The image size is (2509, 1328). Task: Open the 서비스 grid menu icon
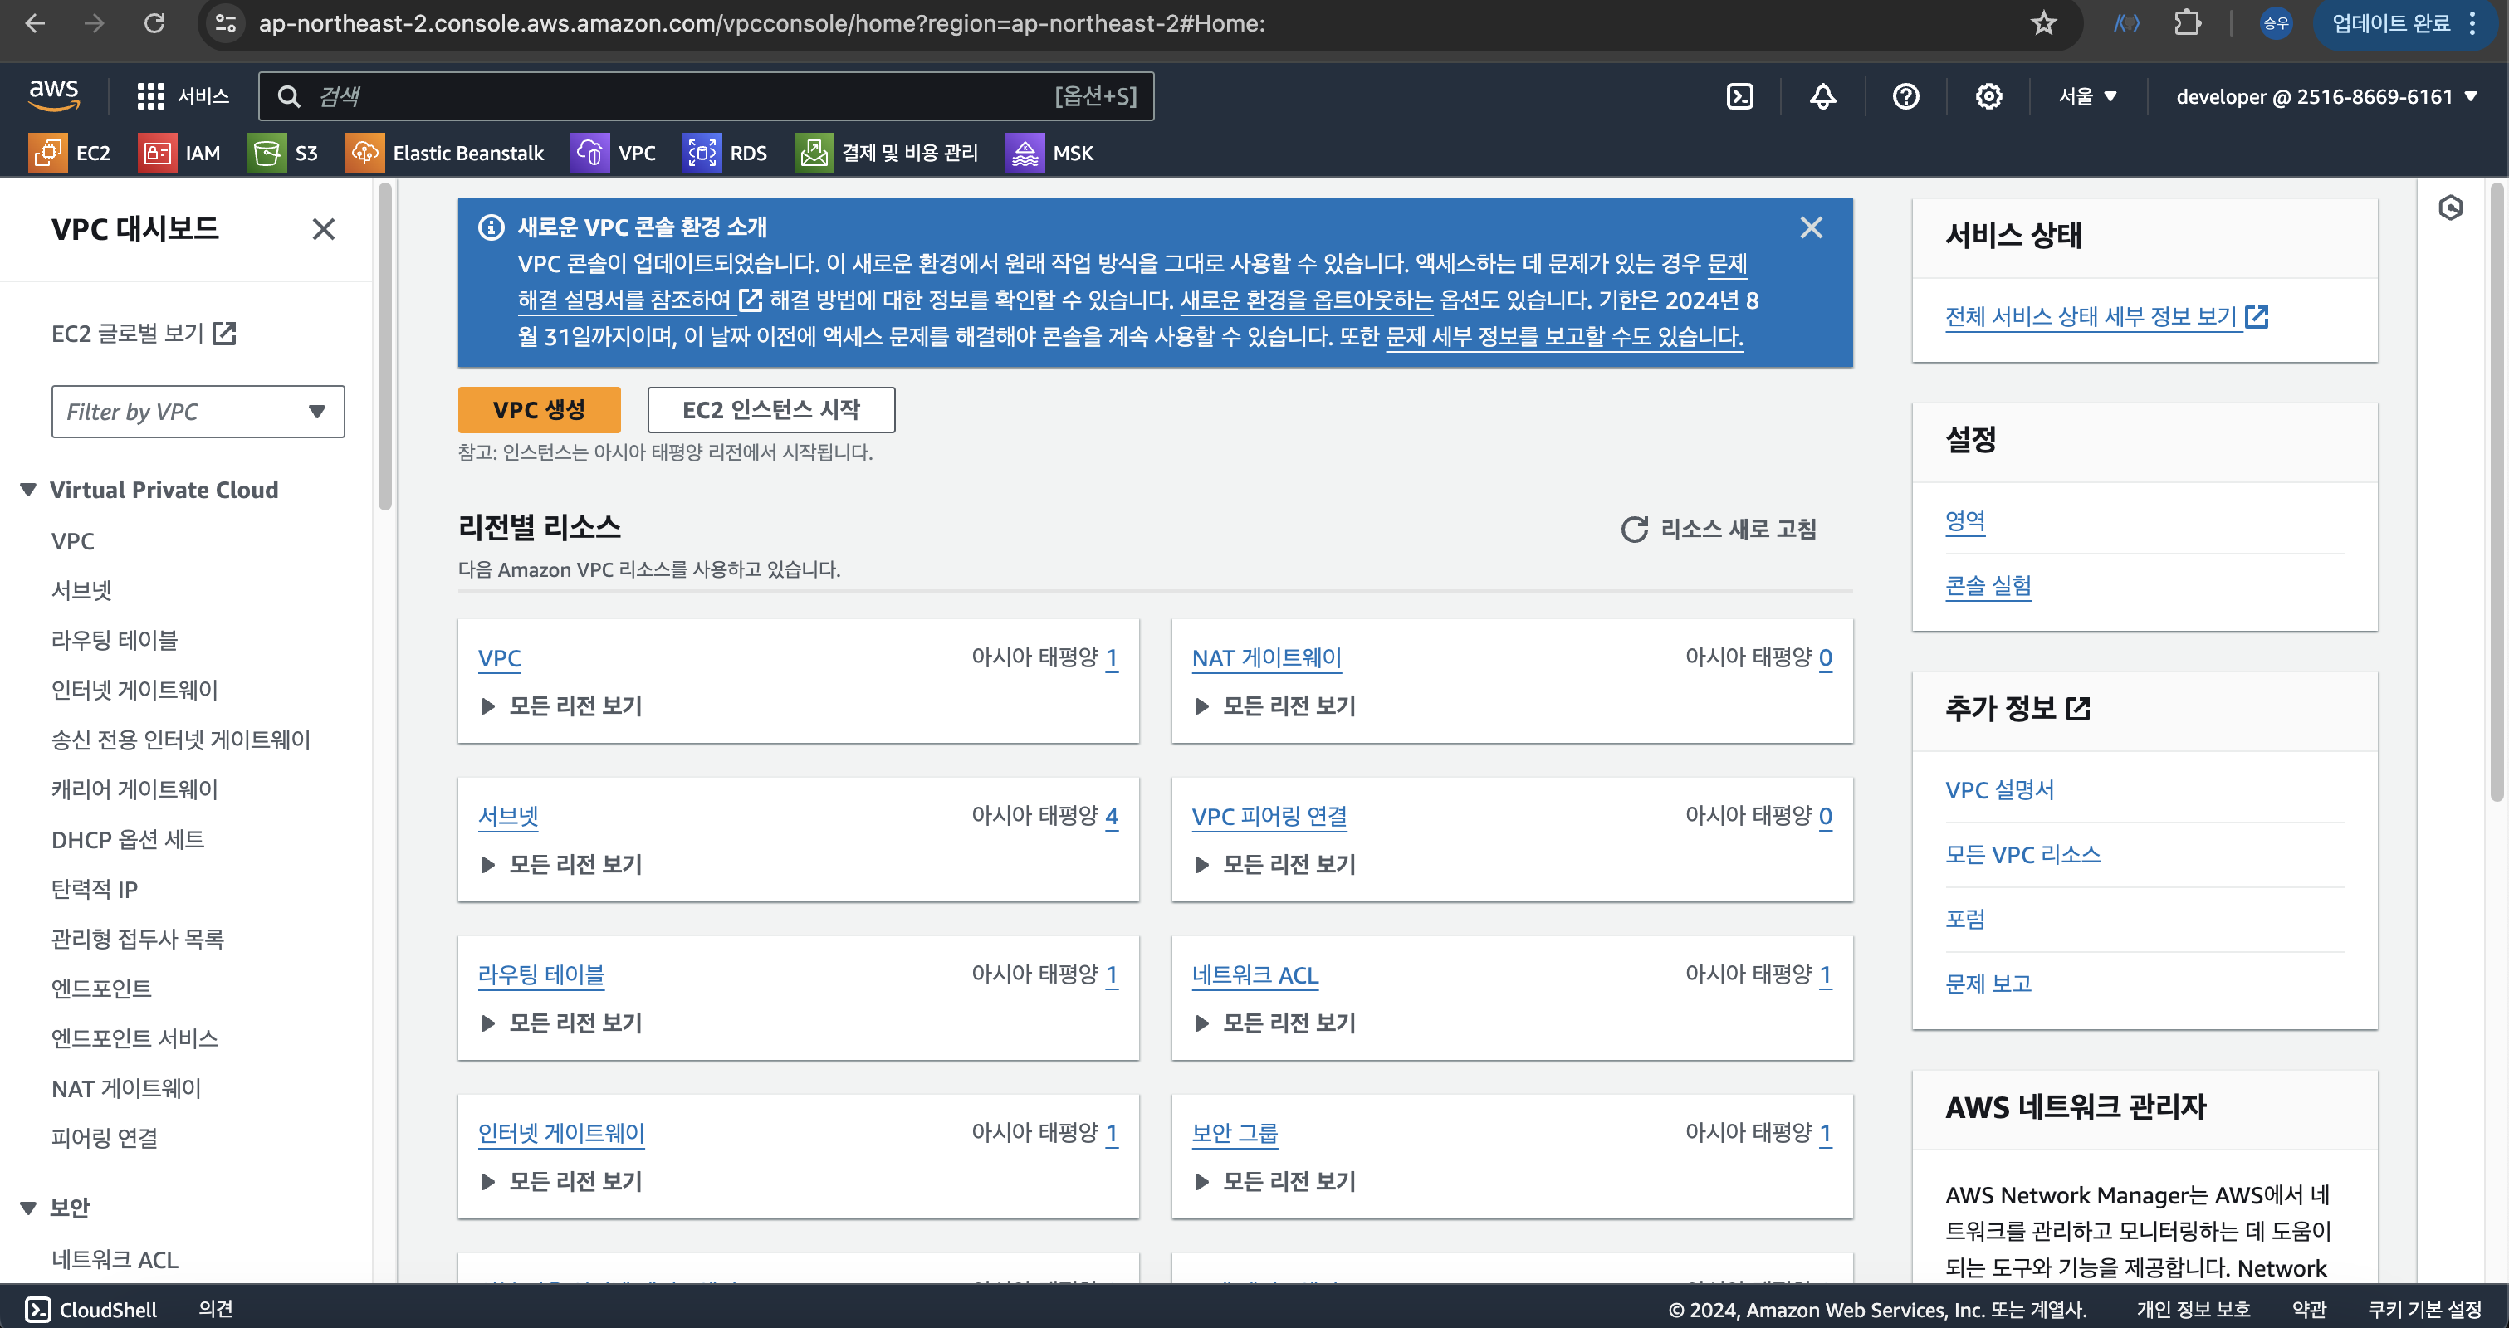[x=150, y=96]
